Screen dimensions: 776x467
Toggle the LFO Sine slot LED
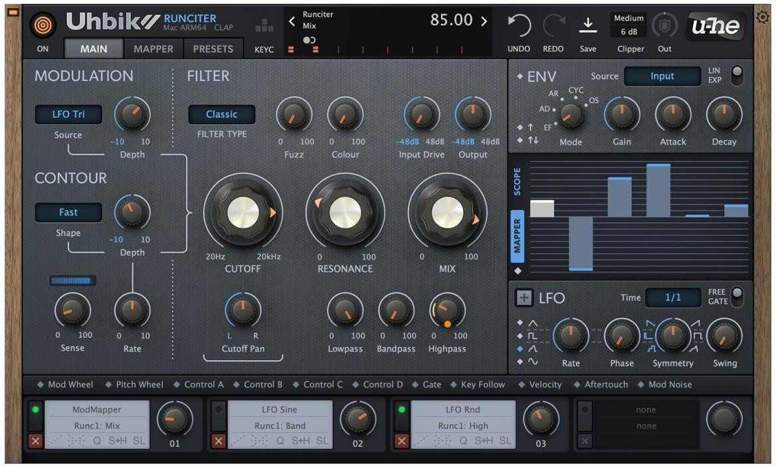218,410
